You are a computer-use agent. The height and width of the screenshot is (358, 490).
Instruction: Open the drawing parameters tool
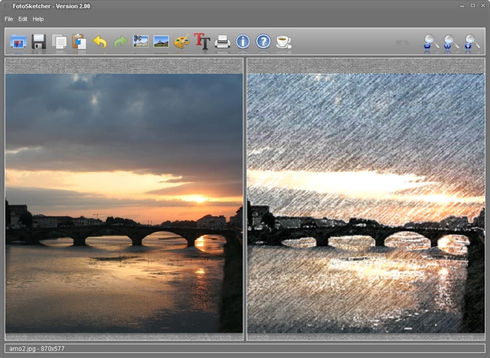140,42
